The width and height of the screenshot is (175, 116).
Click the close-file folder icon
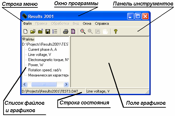click(x=40, y=31)
